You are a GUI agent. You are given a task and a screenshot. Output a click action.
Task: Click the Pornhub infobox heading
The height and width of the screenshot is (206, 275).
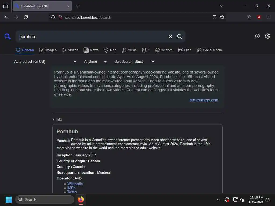point(67,131)
